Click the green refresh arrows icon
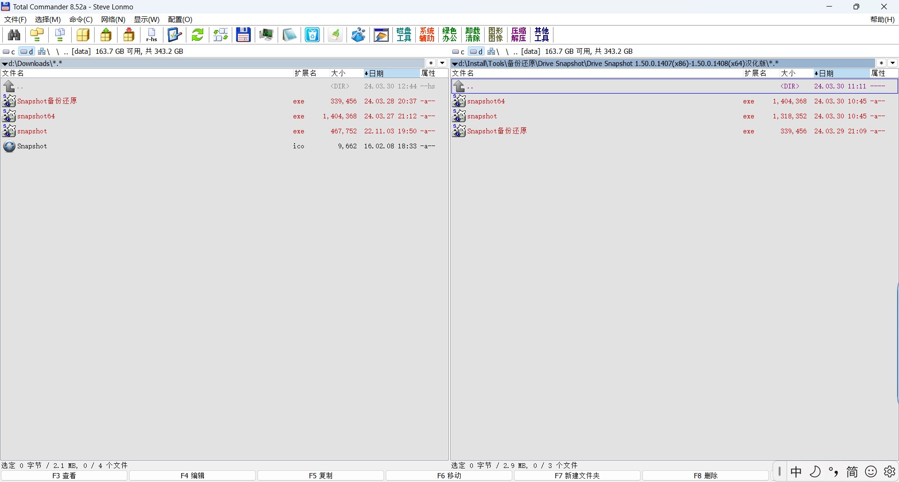Image resolution: width=899 pixels, height=482 pixels. point(198,35)
